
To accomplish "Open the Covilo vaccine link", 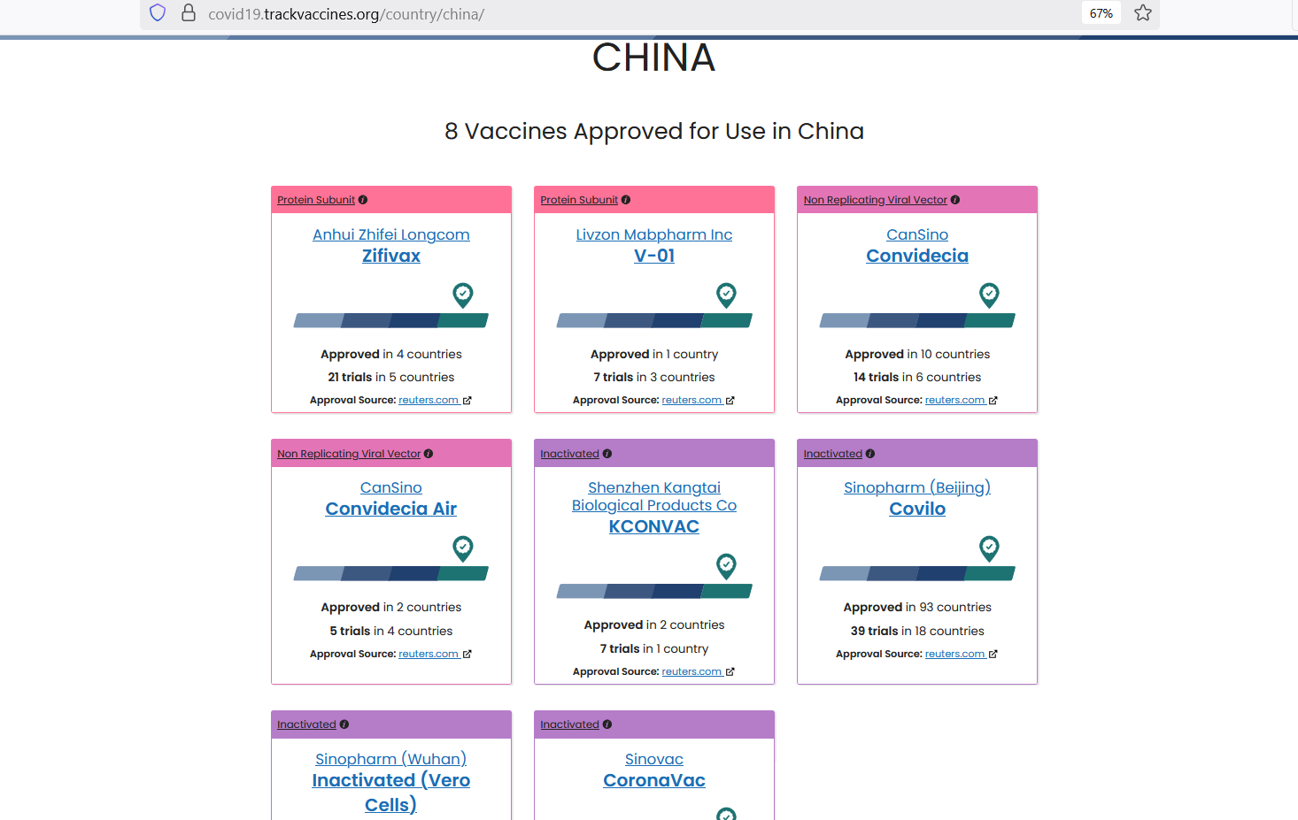I will 917,509.
